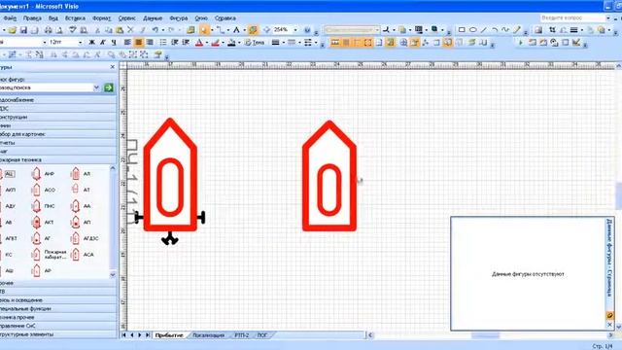622x350 pixels.
Task: Switch to the Локализация page tab
Action: (x=208, y=335)
